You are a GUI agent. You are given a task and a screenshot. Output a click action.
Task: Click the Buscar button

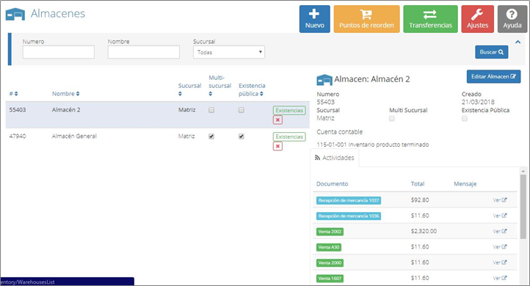[492, 52]
